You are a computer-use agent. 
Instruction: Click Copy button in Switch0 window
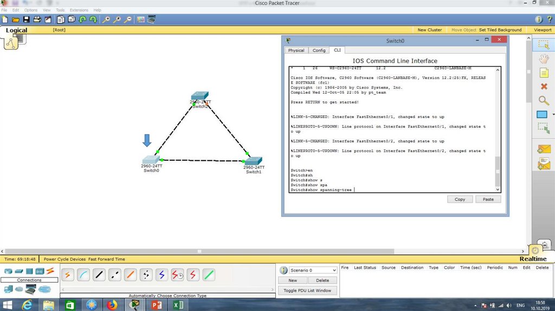coord(460,199)
